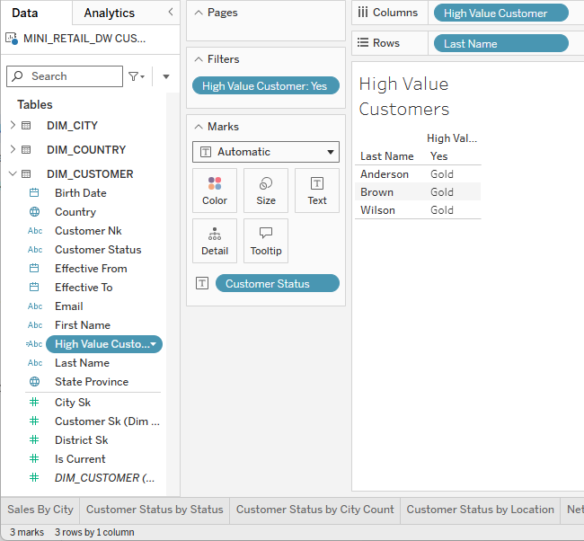This screenshot has width=584, height=541.
Task: Click the text icon beside Customer Status pill
Action: (202, 284)
